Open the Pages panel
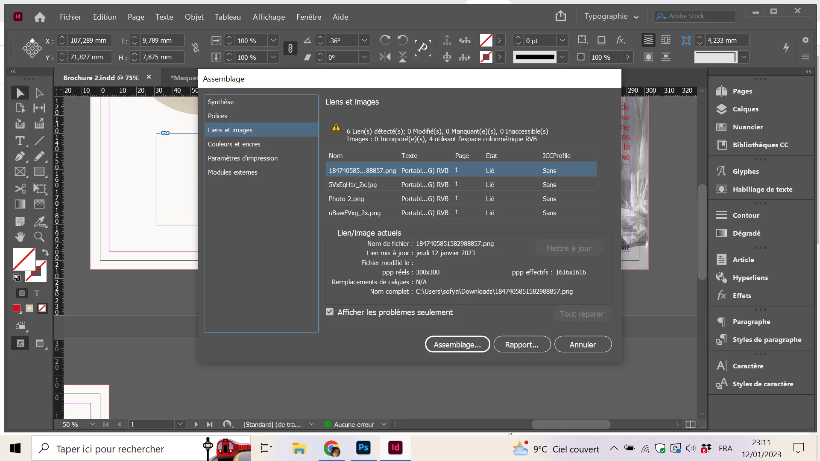Image resolution: width=820 pixels, height=461 pixels. pos(742,91)
